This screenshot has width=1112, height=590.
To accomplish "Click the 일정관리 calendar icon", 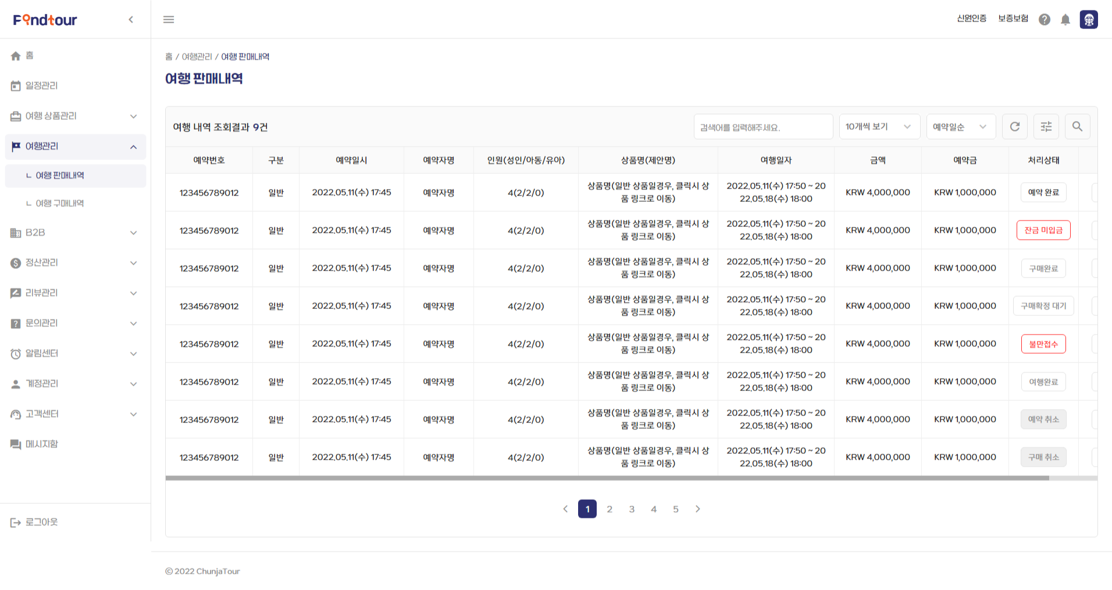I will (x=16, y=86).
